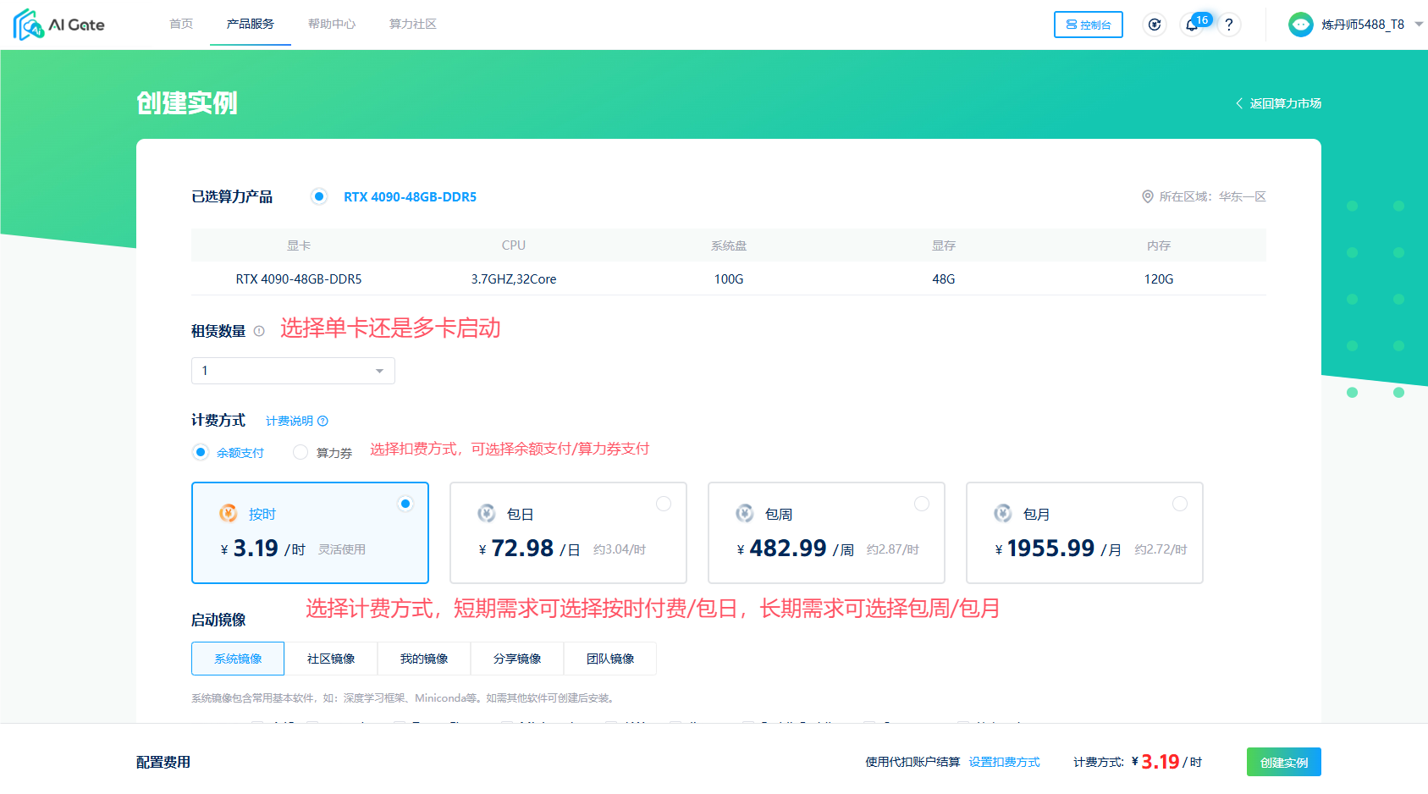Screen dimensions: 1428x794
Task: Click the 3.7GHZ,32Core CPU cell
Action: (x=514, y=278)
